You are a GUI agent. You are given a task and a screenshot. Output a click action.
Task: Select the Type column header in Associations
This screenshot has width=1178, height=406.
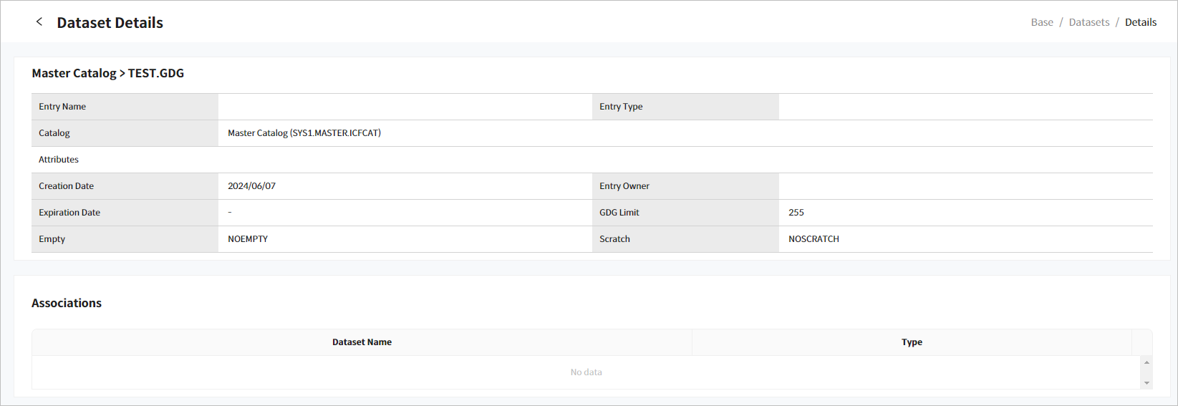point(911,342)
